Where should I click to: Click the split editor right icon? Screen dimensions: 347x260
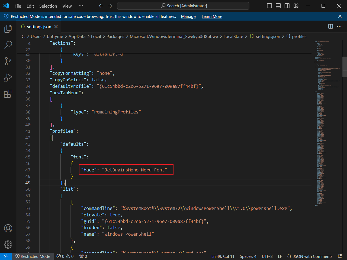tap(330, 27)
